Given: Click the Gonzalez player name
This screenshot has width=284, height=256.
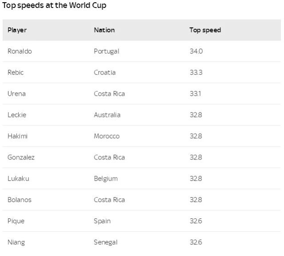Looking at the screenshot, I should coord(21,158).
